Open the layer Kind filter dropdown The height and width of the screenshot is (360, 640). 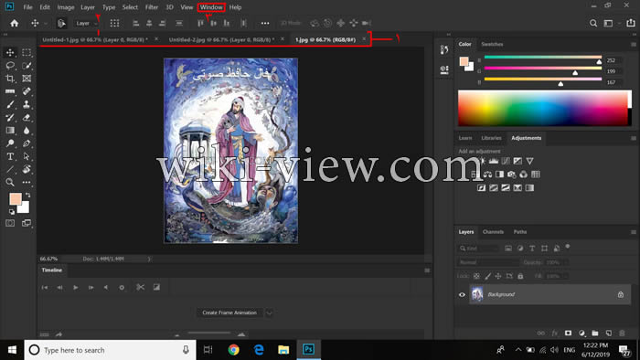(478, 249)
